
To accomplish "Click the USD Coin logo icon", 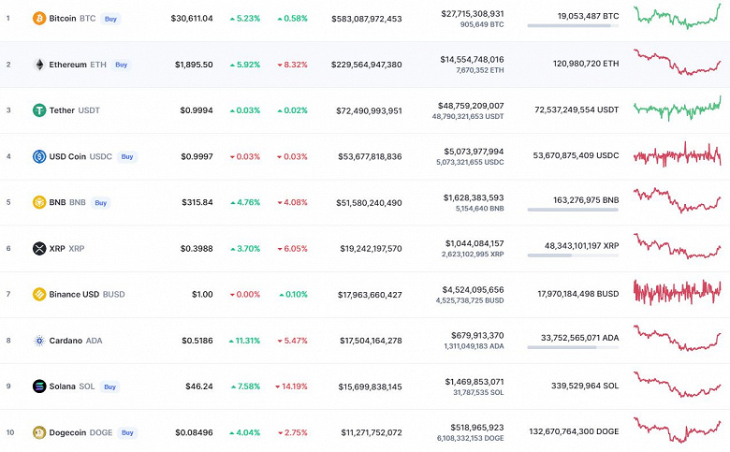I will pyautogui.click(x=39, y=156).
